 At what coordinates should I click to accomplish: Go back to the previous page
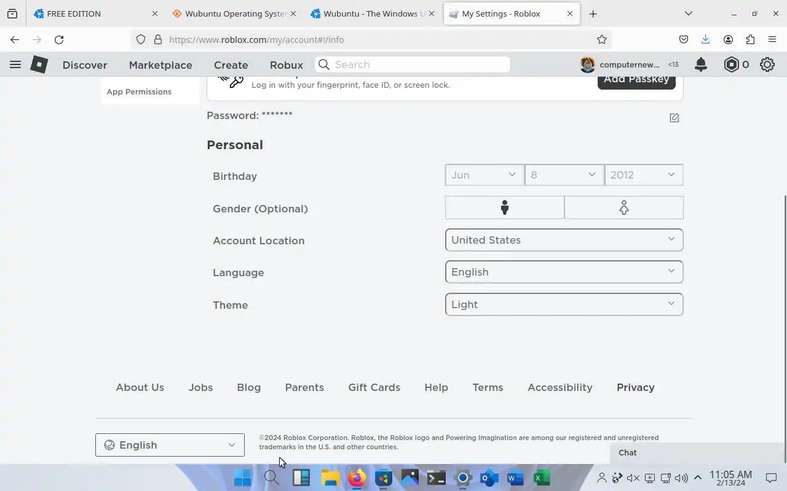(15, 39)
